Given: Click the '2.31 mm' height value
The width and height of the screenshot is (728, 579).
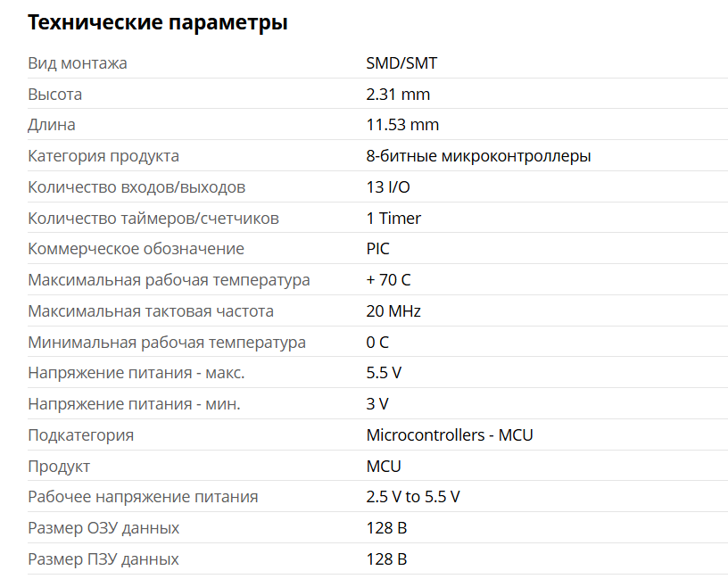Looking at the screenshot, I should point(398,95).
